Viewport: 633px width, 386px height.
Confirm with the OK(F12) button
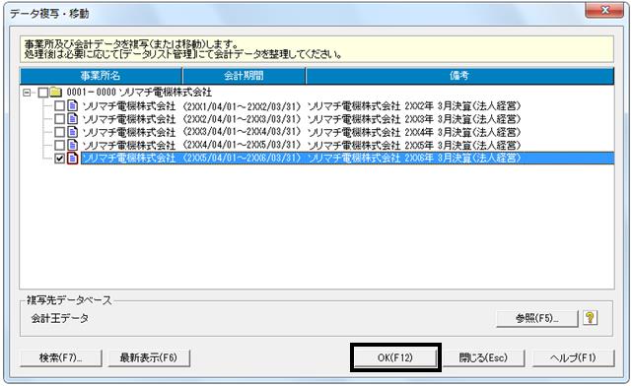tap(395, 357)
